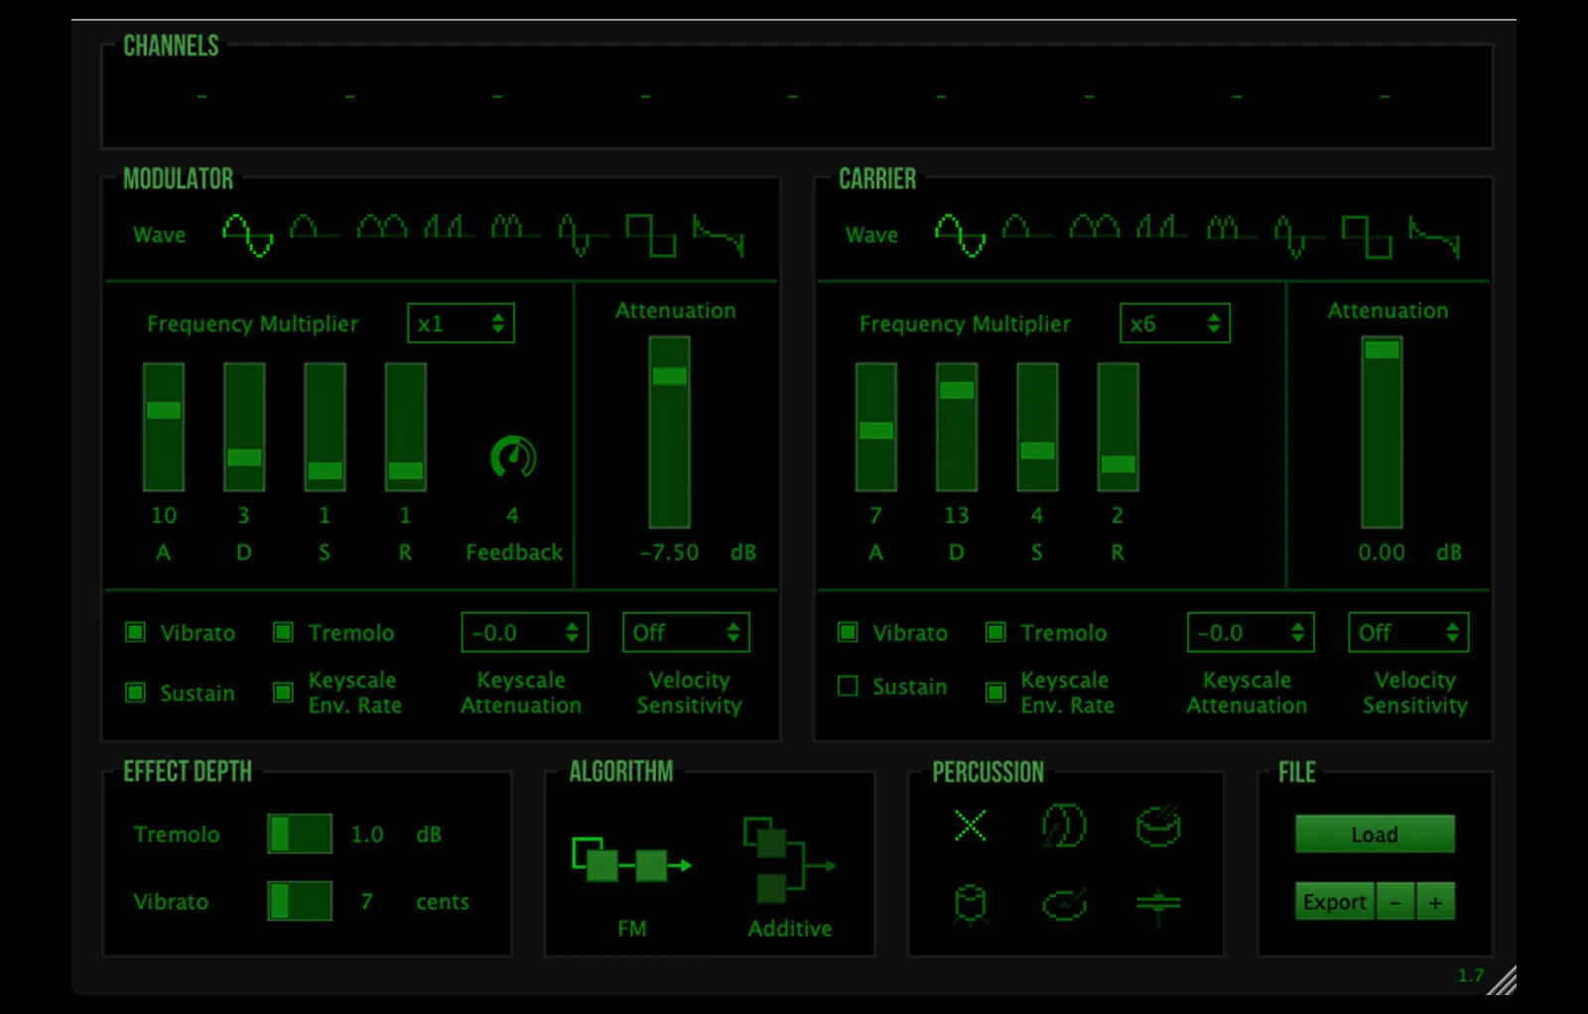1588x1014 pixels.
Task: Open Modulator Velocity Sensitivity dropdown
Action: coord(686,632)
